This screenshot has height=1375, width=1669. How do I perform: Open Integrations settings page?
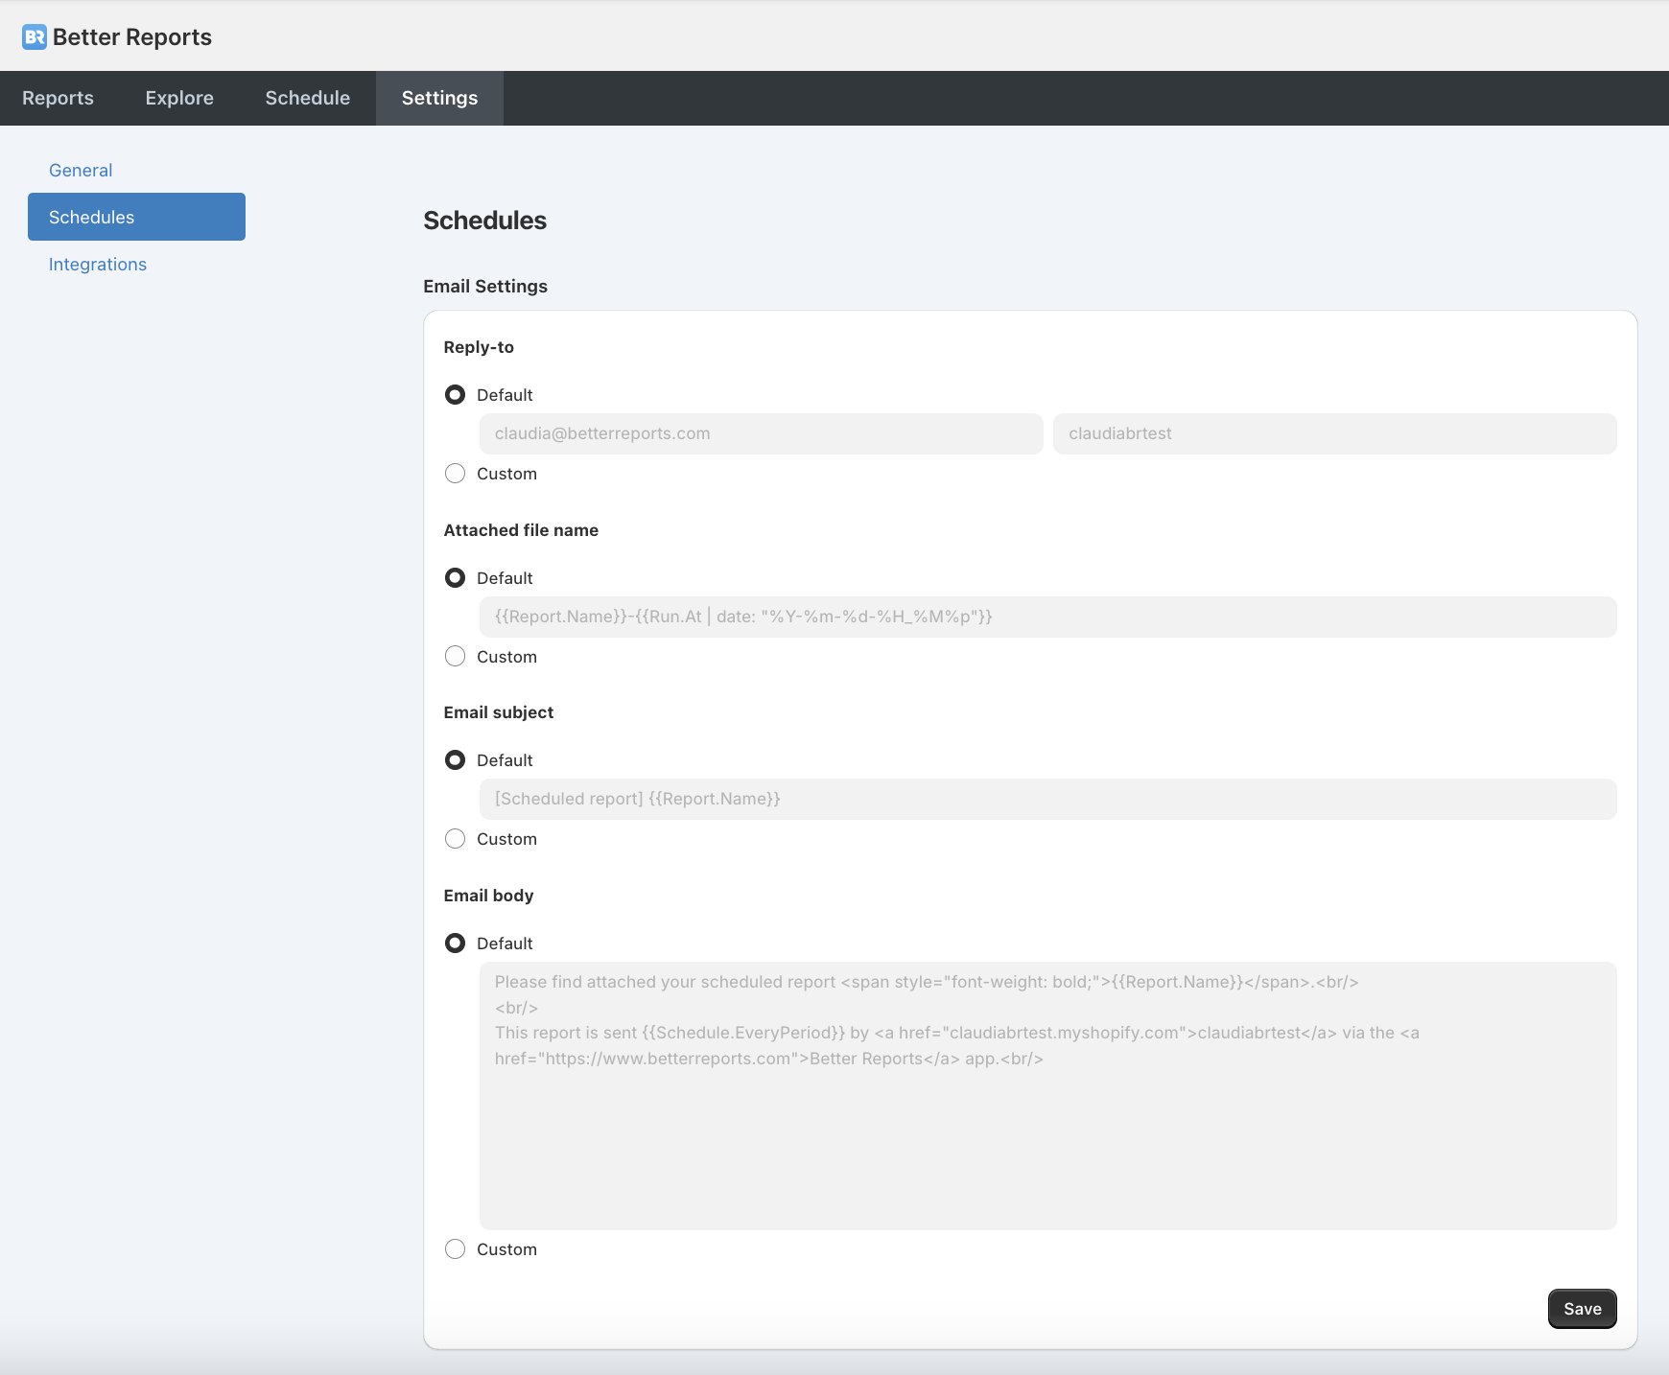[98, 264]
